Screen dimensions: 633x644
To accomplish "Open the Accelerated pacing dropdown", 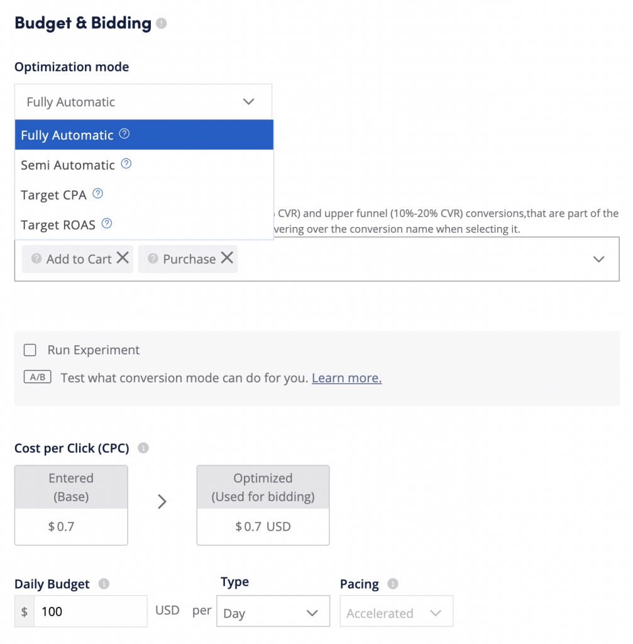I will click(x=396, y=613).
